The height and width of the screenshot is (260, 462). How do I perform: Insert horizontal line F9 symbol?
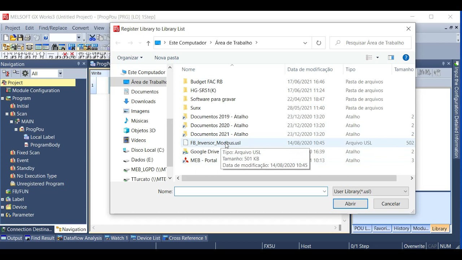click(x=51, y=55)
